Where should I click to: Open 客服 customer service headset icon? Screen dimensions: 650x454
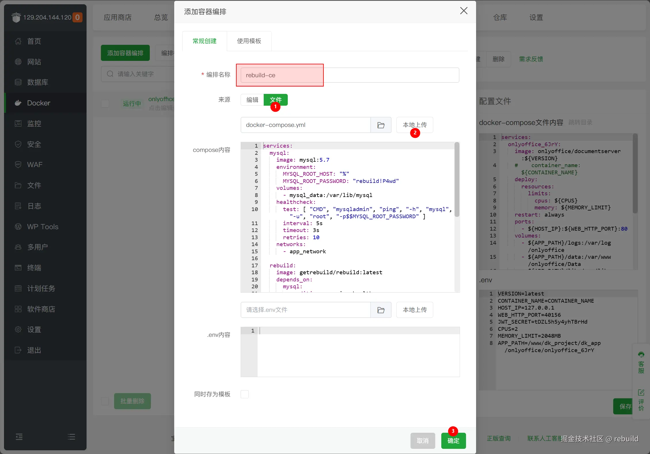[641, 355]
